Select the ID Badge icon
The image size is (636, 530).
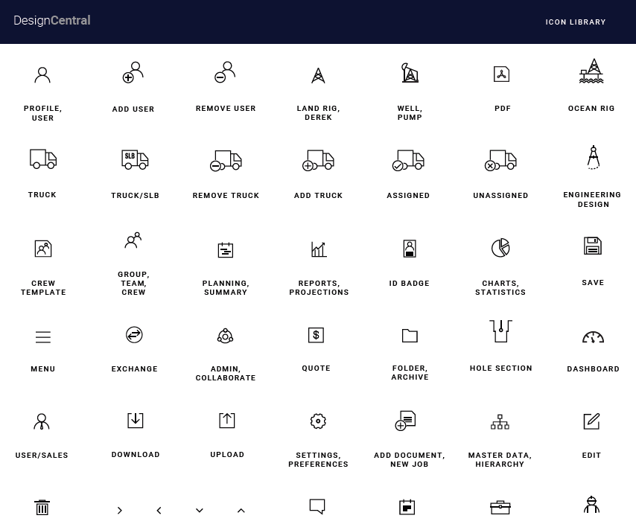point(410,249)
